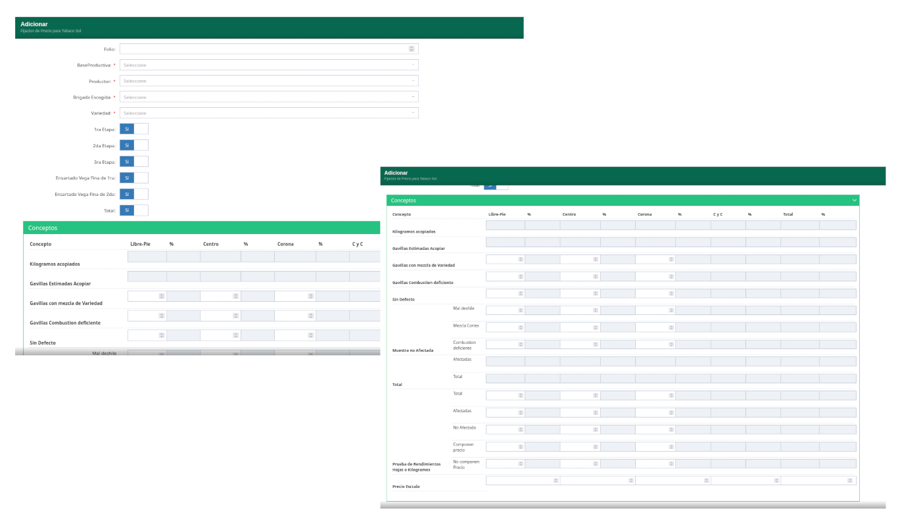Viewport: 898px width, 526px height.
Task: Collapse the Conceptos panel with chevron
Action: [x=854, y=201]
